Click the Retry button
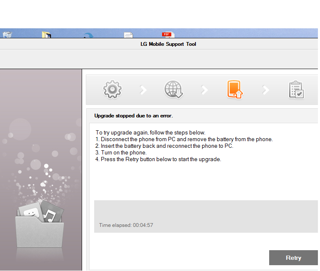Viewport: 320px width, 271px height. [x=293, y=258]
